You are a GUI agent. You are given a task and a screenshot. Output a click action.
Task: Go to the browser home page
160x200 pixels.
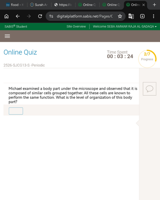[6, 16]
